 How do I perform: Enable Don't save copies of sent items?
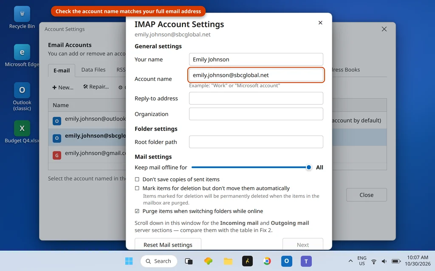tap(137, 179)
